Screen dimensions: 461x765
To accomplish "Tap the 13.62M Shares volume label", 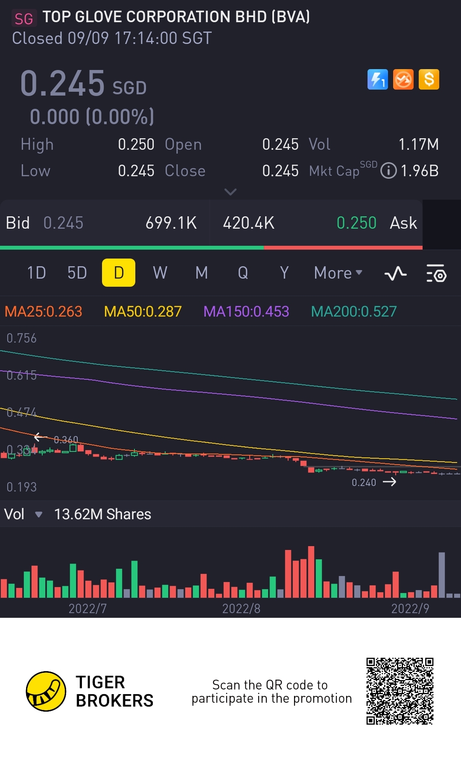I will pos(102,514).
